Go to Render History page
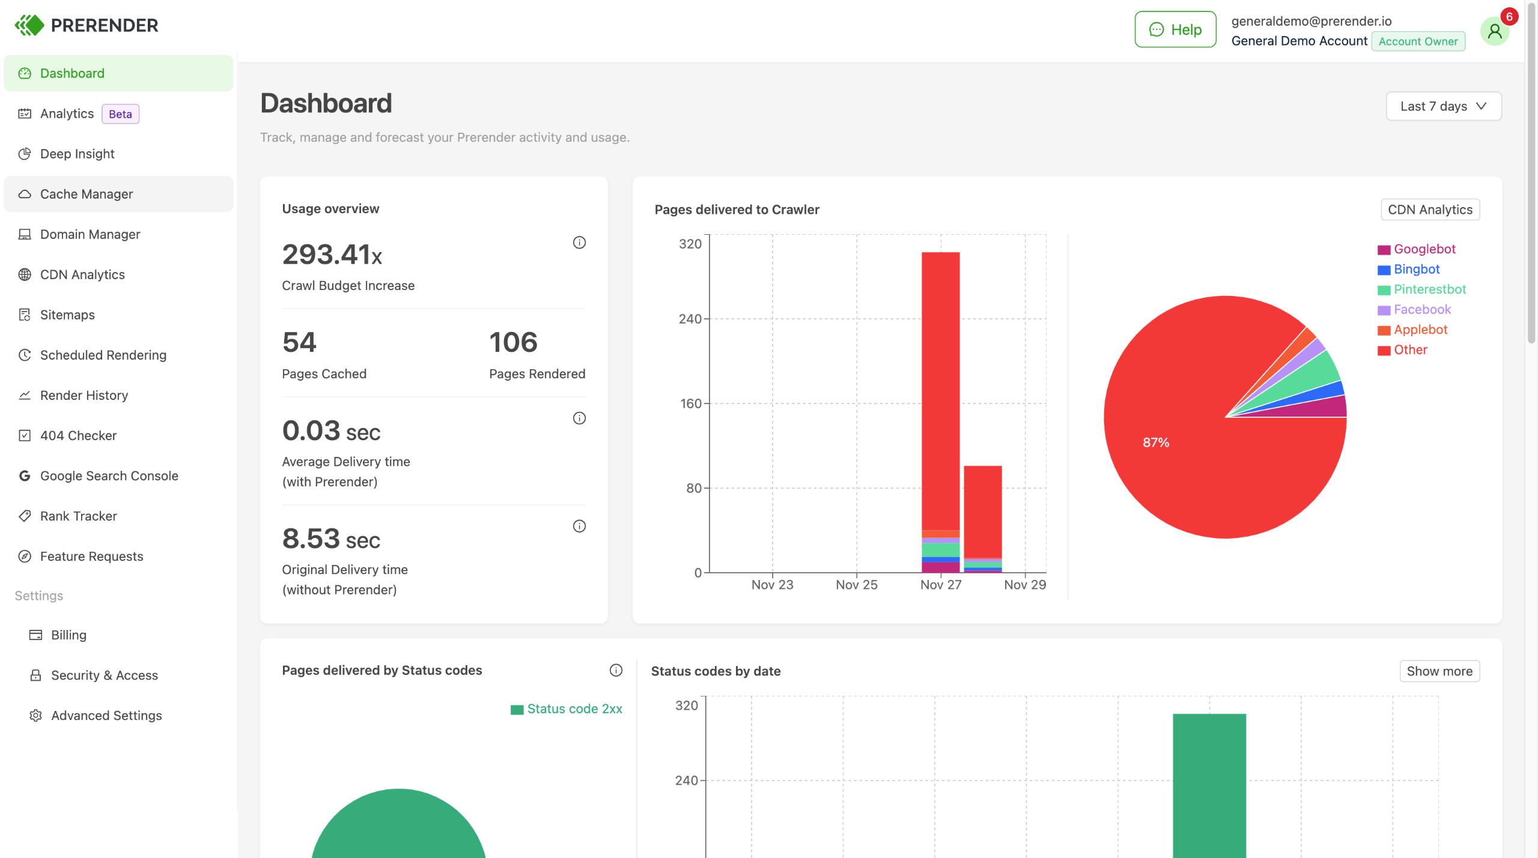 (x=84, y=395)
